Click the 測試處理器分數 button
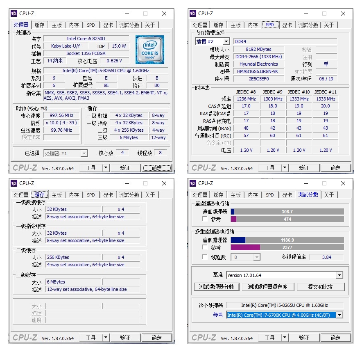The image size is (362, 352). 217,287
